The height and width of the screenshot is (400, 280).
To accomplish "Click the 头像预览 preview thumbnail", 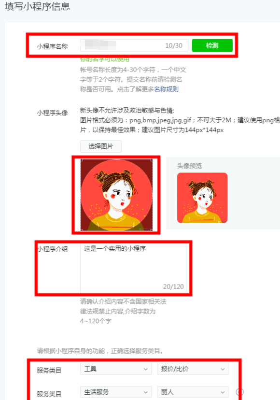I will pyautogui.click(x=202, y=198).
